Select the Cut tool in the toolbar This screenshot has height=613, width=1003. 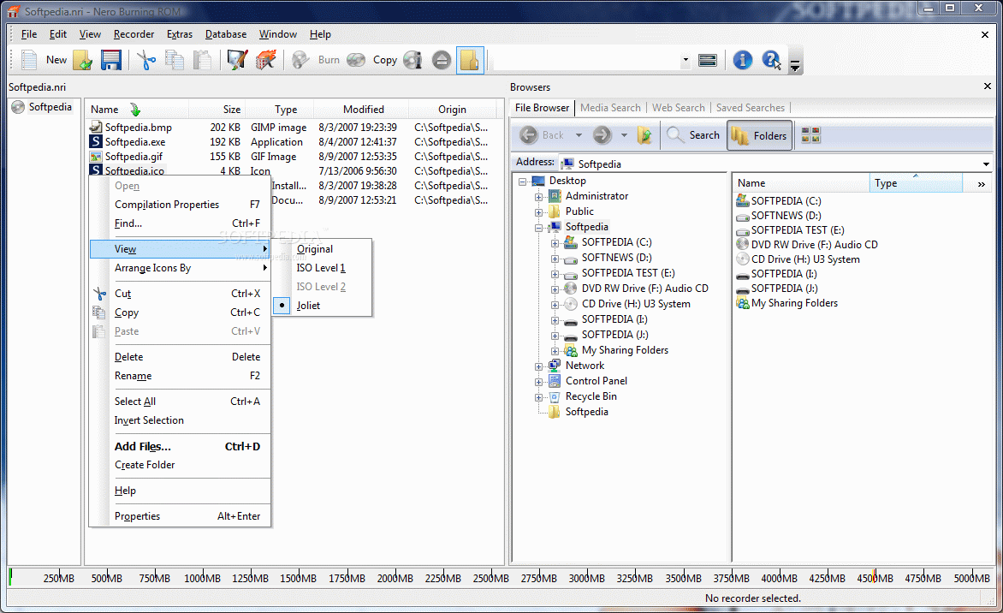point(145,60)
